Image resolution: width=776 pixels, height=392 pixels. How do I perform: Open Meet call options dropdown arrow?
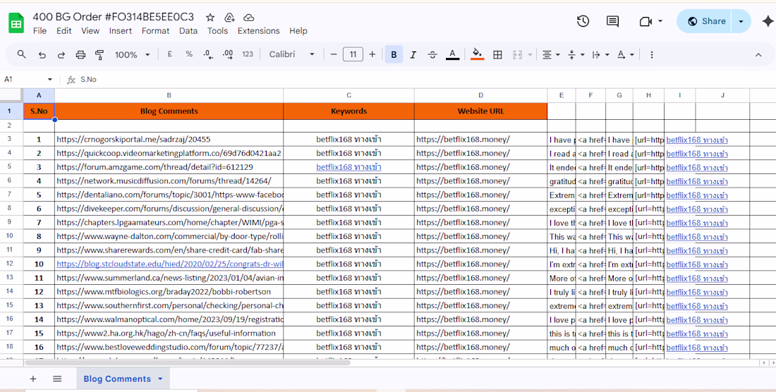661,21
